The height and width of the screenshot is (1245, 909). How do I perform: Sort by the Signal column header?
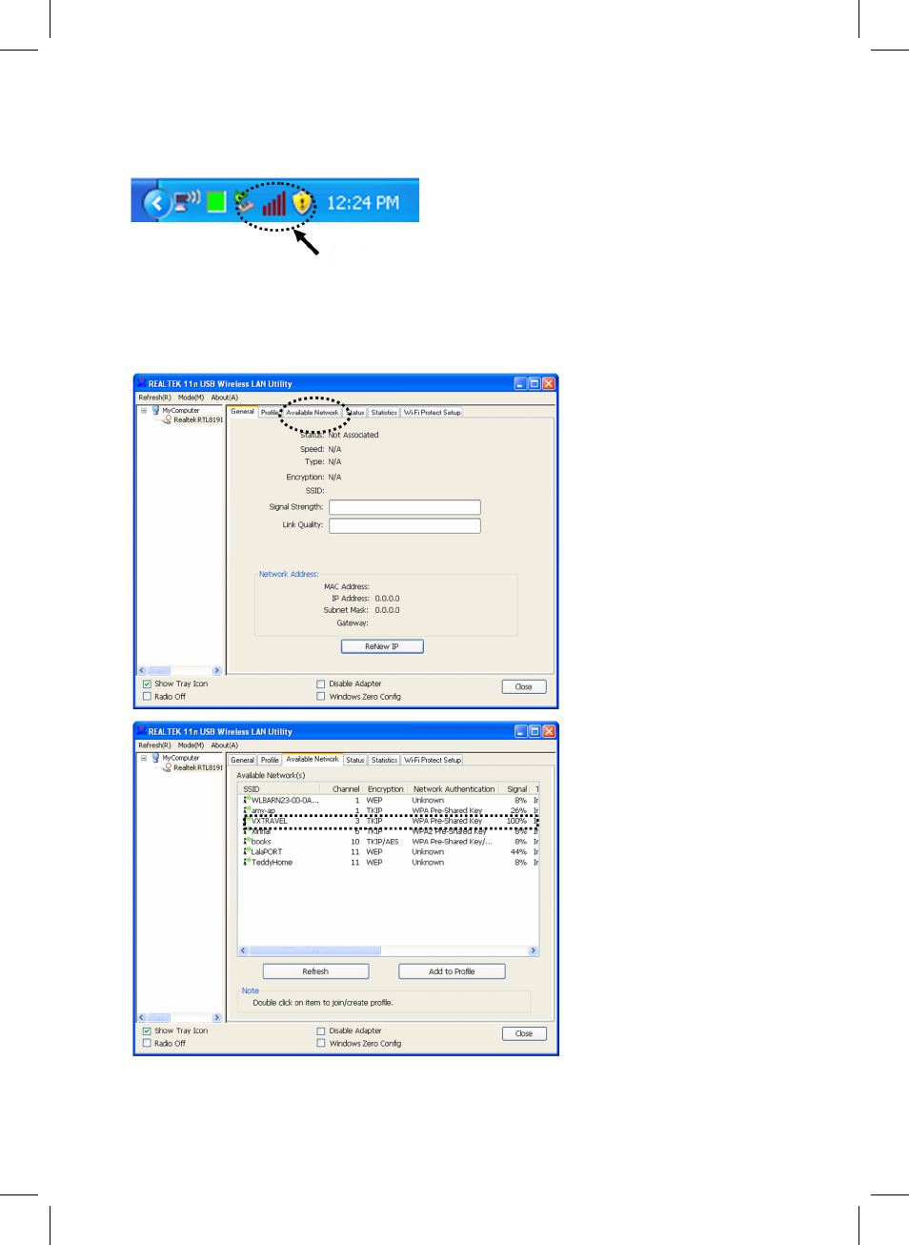coord(517,789)
